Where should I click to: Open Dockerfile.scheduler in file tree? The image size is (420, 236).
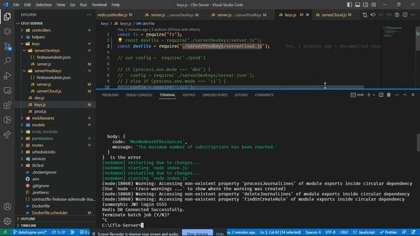(50, 212)
